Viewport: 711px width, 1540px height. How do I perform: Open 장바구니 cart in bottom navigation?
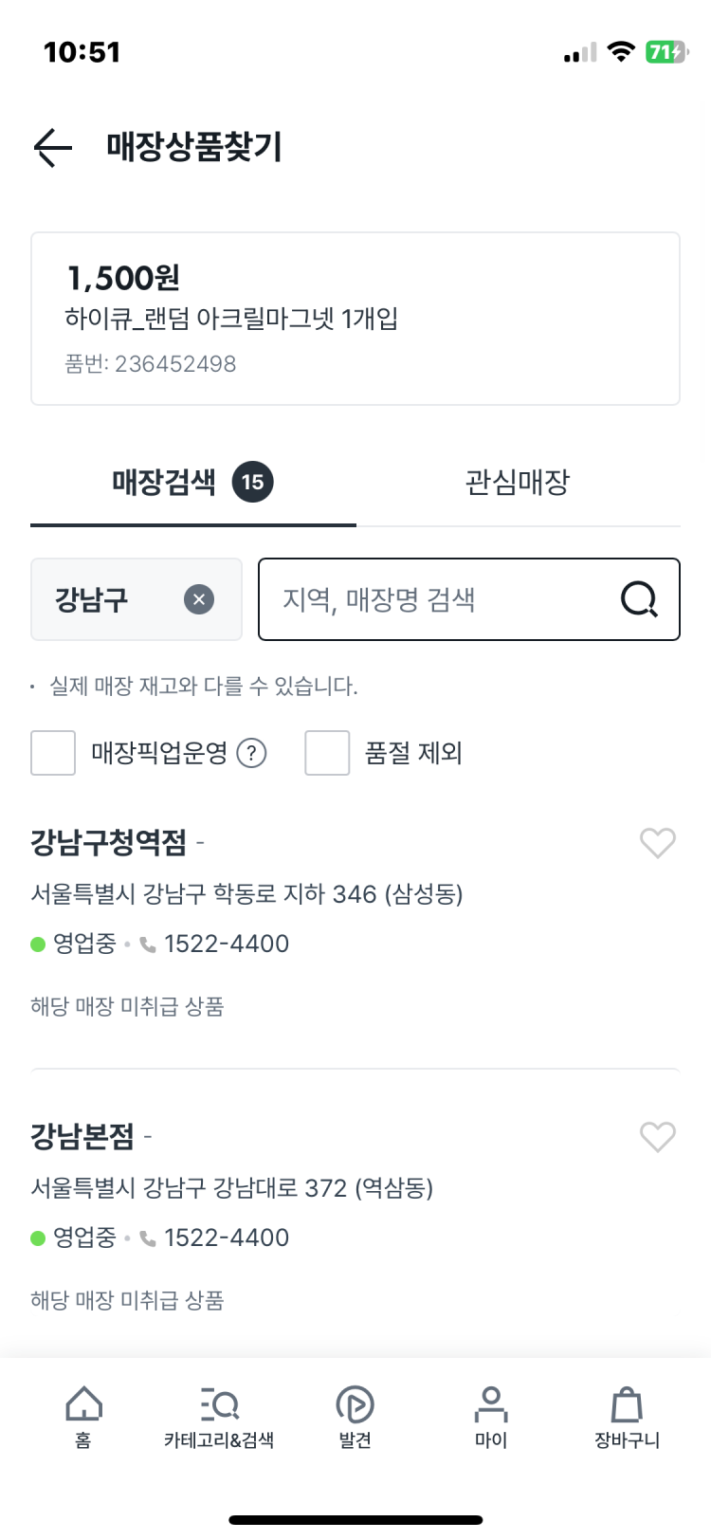click(x=627, y=1417)
